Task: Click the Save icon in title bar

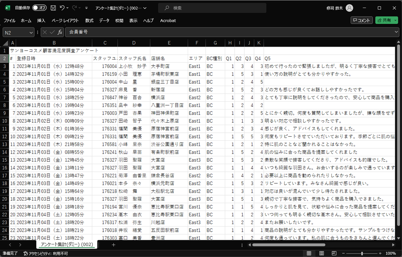Action: coord(52,8)
